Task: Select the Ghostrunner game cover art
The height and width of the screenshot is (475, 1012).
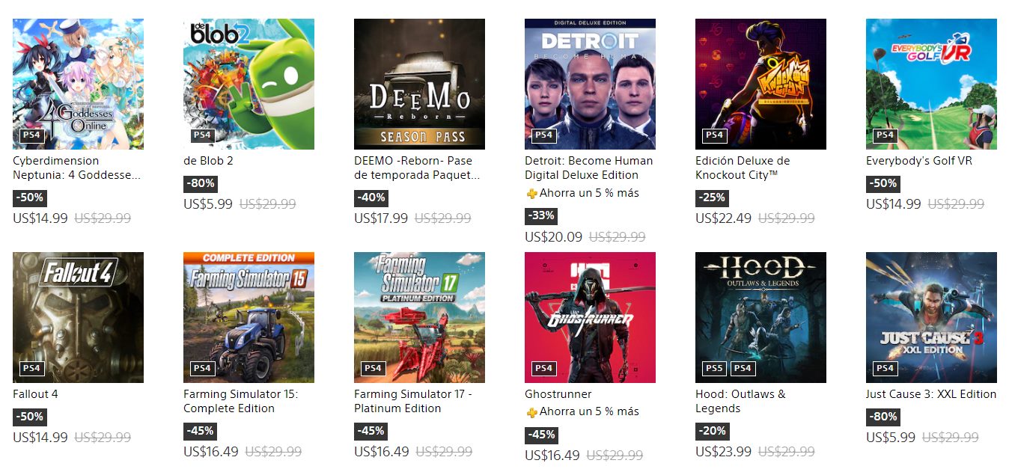Action: pyautogui.click(x=590, y=317)
